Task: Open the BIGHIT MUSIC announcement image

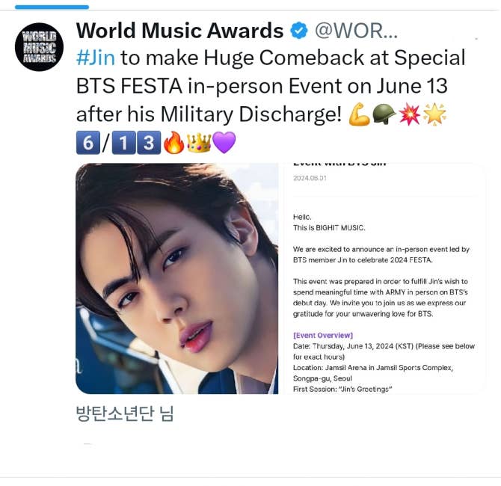Action: 385,278
